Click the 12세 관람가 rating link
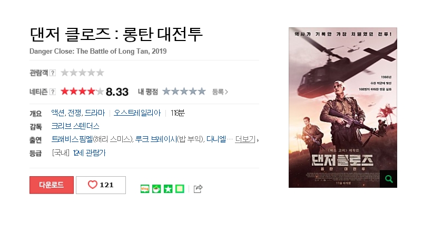 [89, 153]
